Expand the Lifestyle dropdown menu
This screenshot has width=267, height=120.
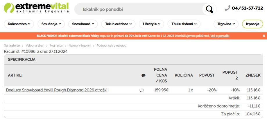[151, 24]
